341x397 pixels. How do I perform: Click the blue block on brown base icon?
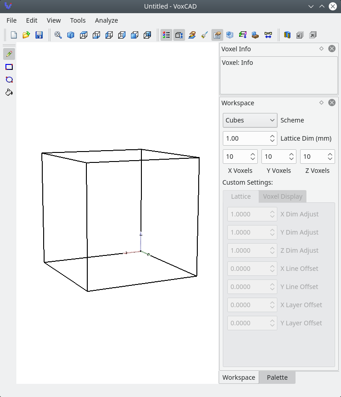point(255,35)
